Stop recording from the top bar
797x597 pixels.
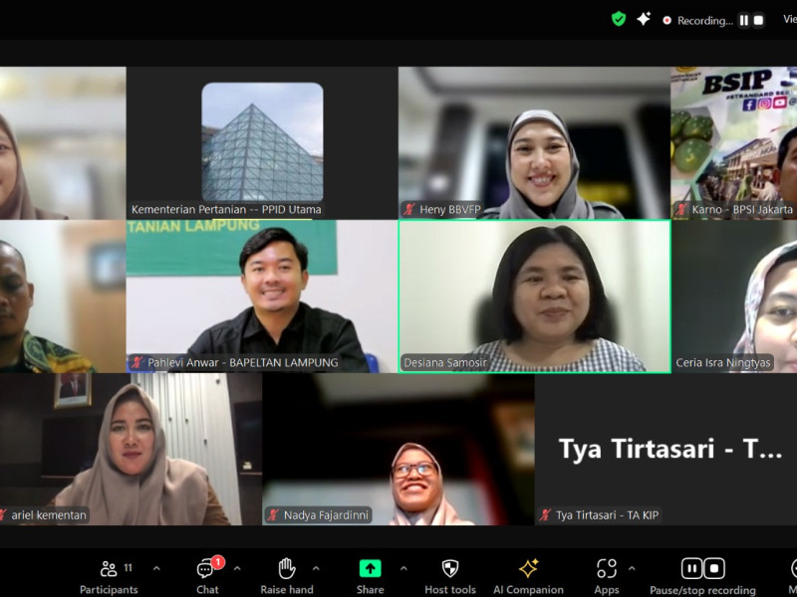pyautogui.click(x=758, y=20)
